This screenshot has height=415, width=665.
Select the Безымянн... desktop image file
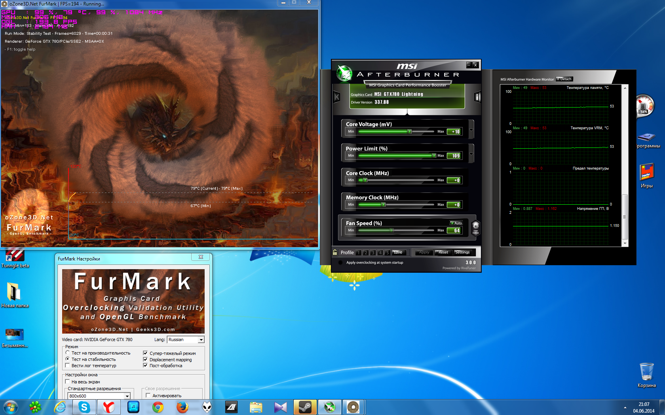click(15, 338)
